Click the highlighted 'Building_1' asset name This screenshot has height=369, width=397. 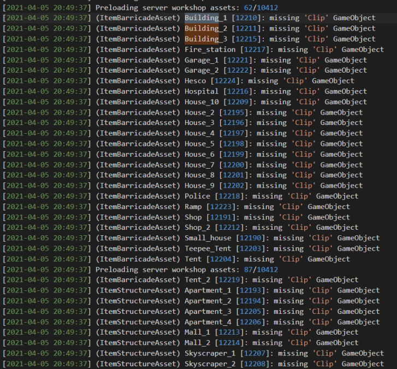[205, 18]
